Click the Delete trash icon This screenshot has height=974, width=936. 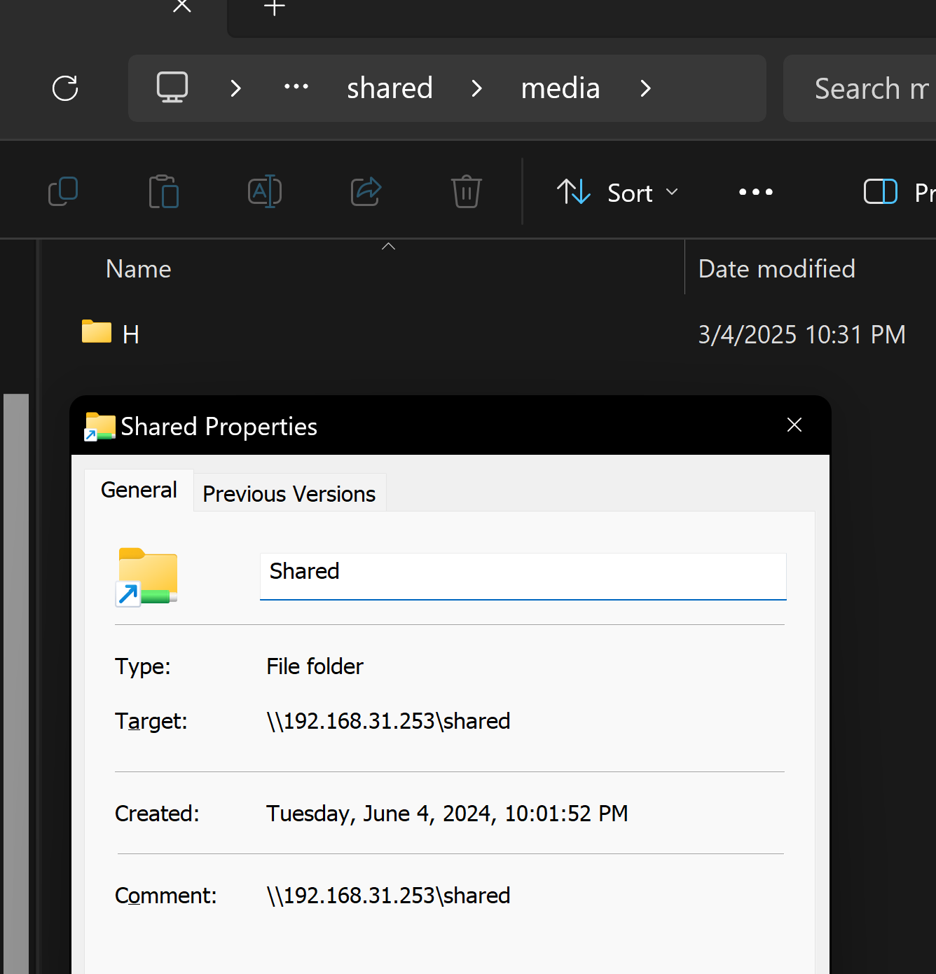click(467, 191)
